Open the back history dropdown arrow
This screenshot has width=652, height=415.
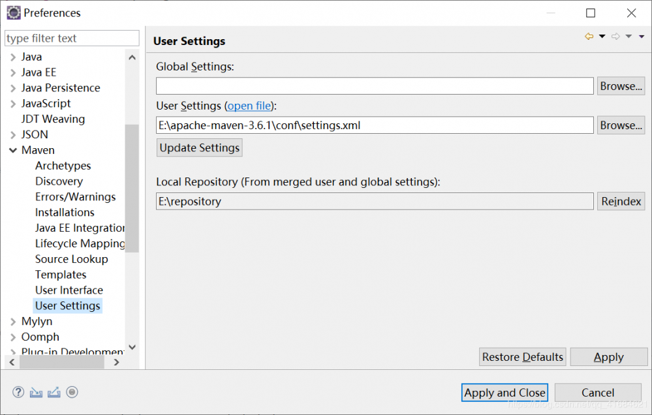pos(602,37)
